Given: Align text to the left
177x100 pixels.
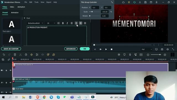Looking at the screenshot, I should tap(72, 23).
